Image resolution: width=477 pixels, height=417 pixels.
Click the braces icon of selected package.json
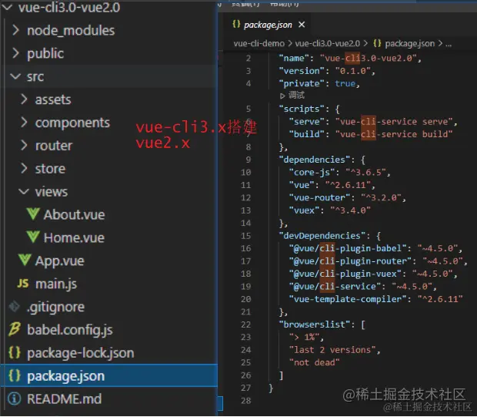pyautogui.click(x=15, y=375)
